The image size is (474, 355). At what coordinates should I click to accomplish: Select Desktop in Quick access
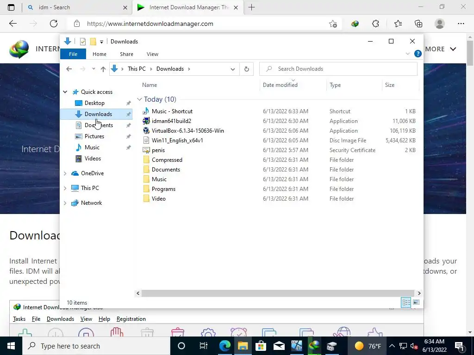pos(94,103)
